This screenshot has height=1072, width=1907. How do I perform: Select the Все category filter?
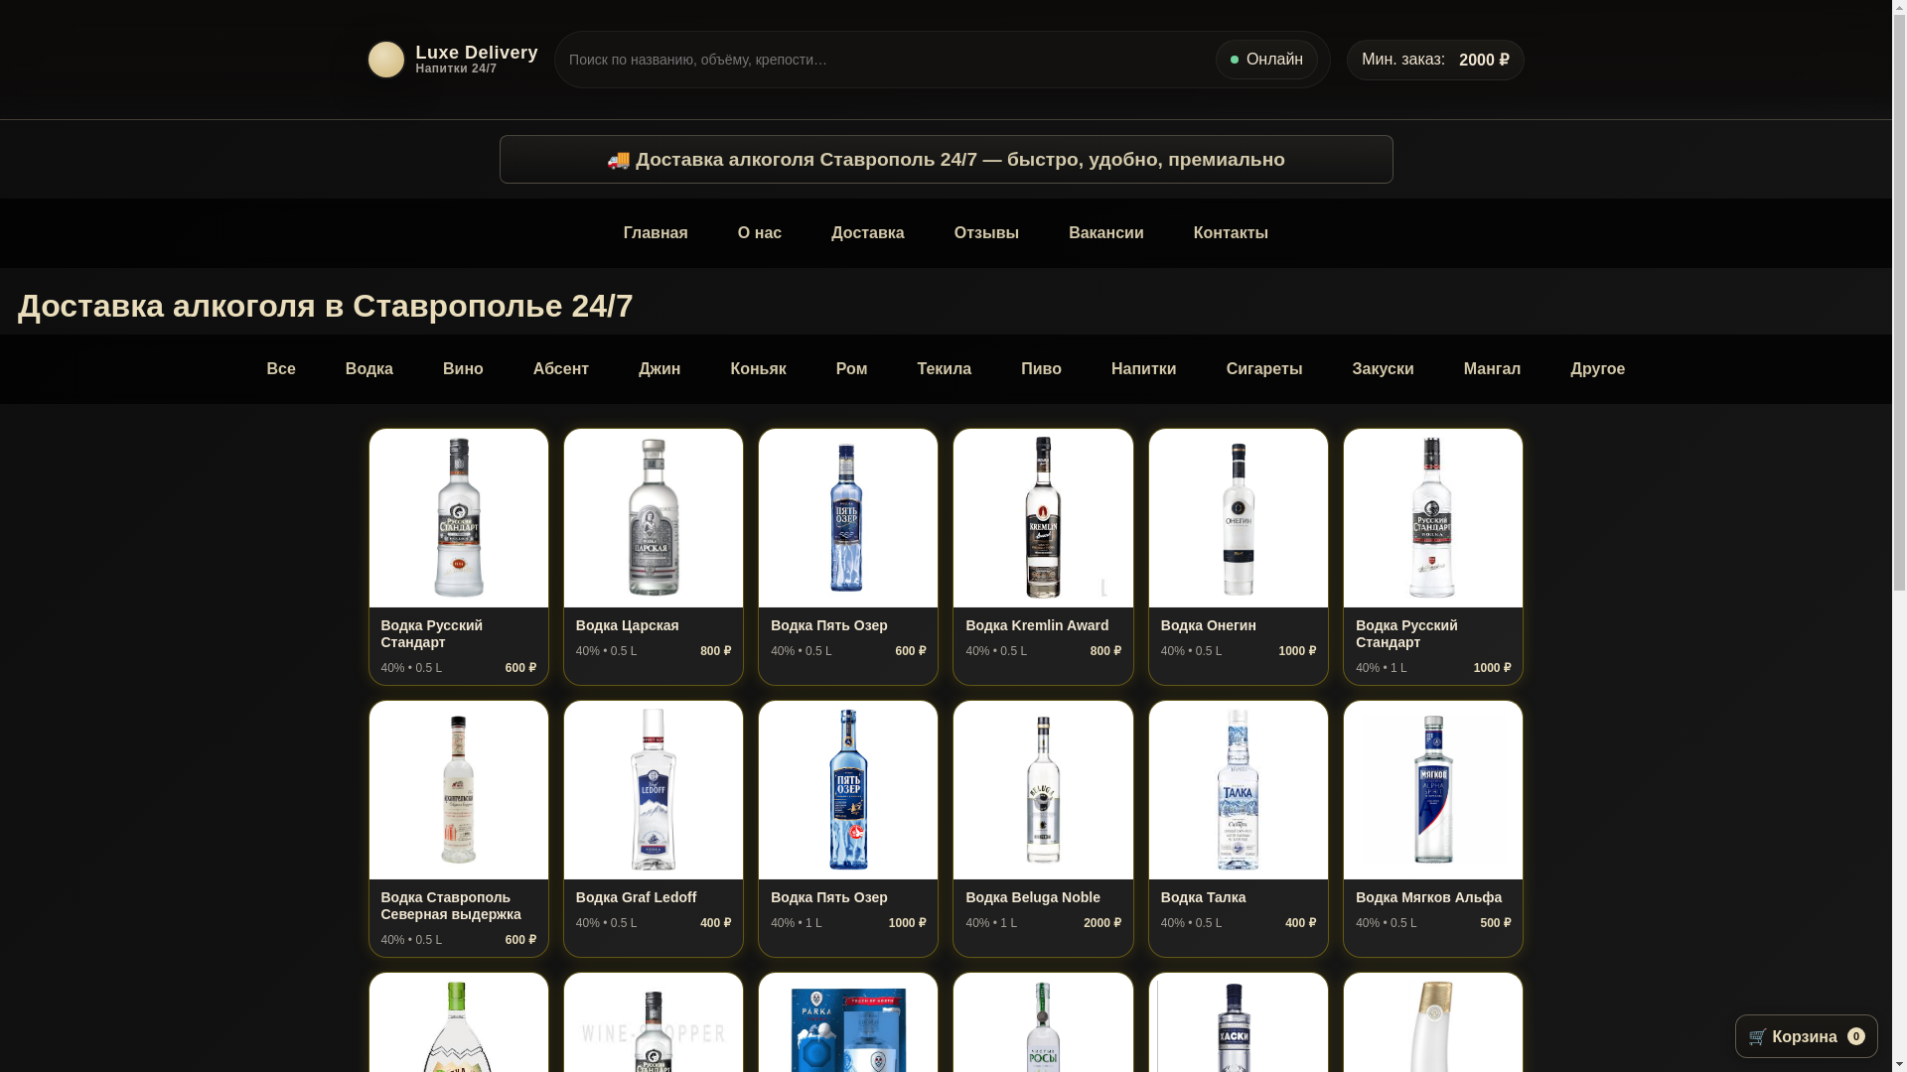pos(281,369)
